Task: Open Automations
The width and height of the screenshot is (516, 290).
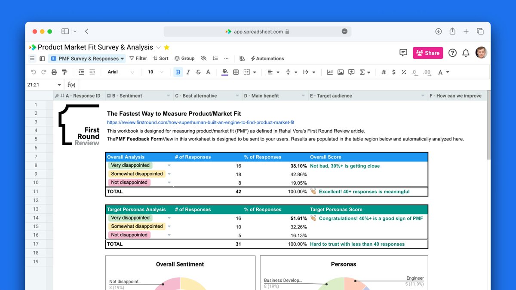Action: [x=267, y=58]
